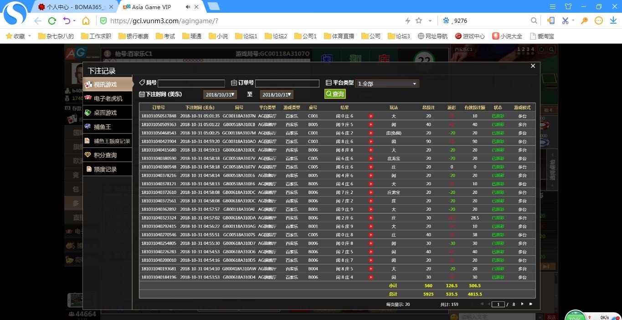Play replay for order 181031040372610

coord(370,193)
